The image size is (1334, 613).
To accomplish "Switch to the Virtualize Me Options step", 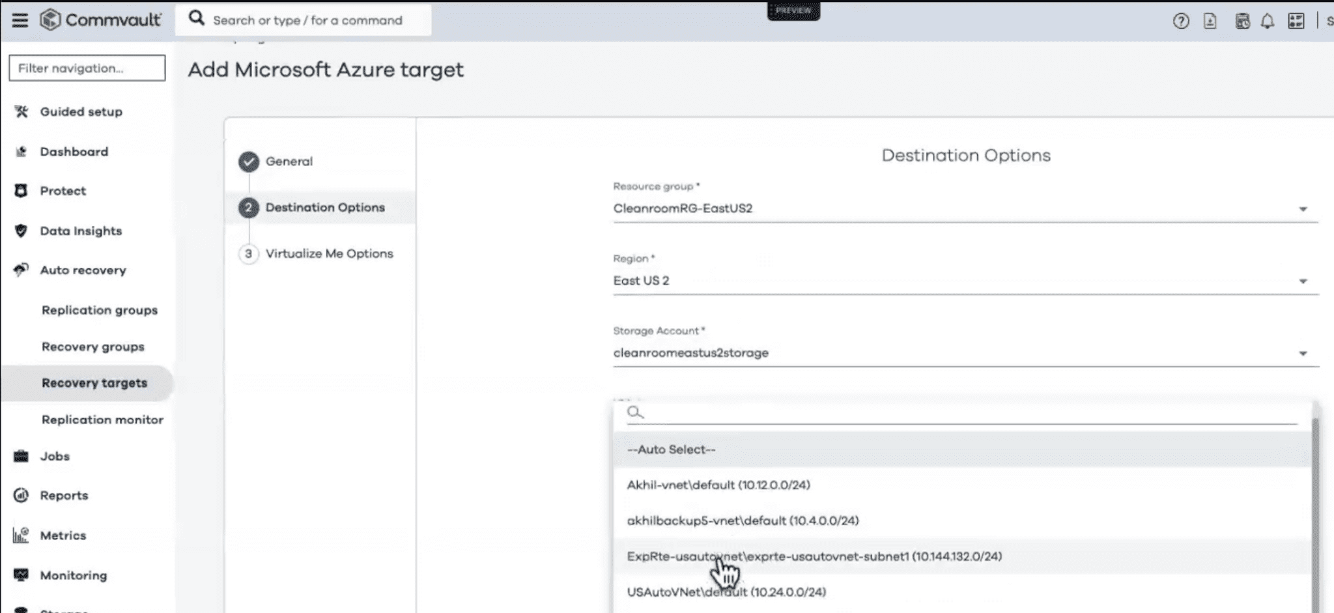I will [330, 253].
